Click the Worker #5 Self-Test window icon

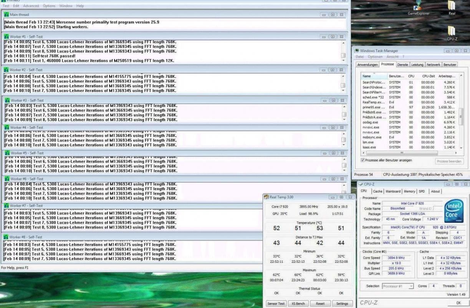click(x=7, y=153)
